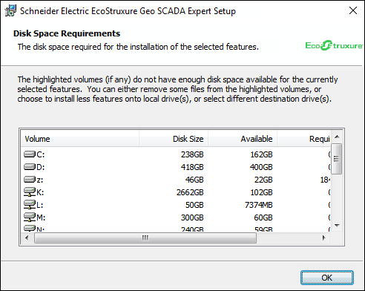Click the vertical scrollbar down arrow
365x291 pixels.
click(x=337, y=225)
